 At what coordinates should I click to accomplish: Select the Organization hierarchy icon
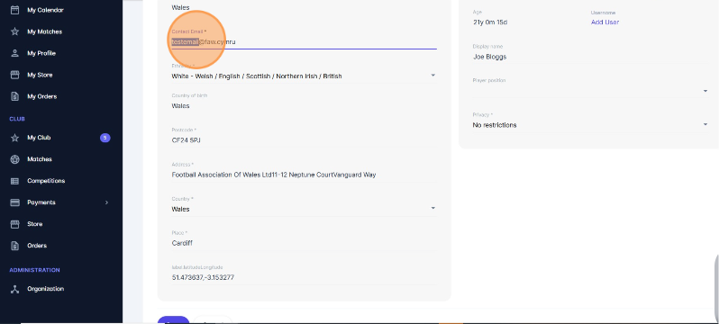[14, 289]
